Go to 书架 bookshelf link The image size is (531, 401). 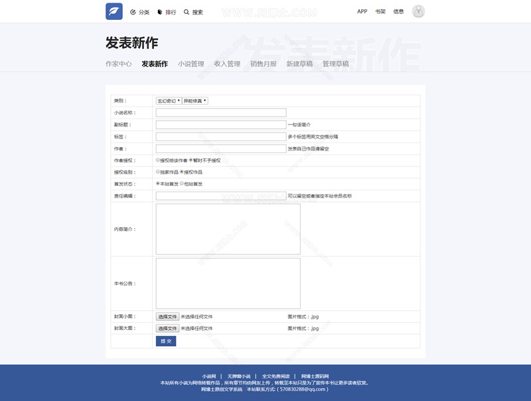[x=380, y=11]
